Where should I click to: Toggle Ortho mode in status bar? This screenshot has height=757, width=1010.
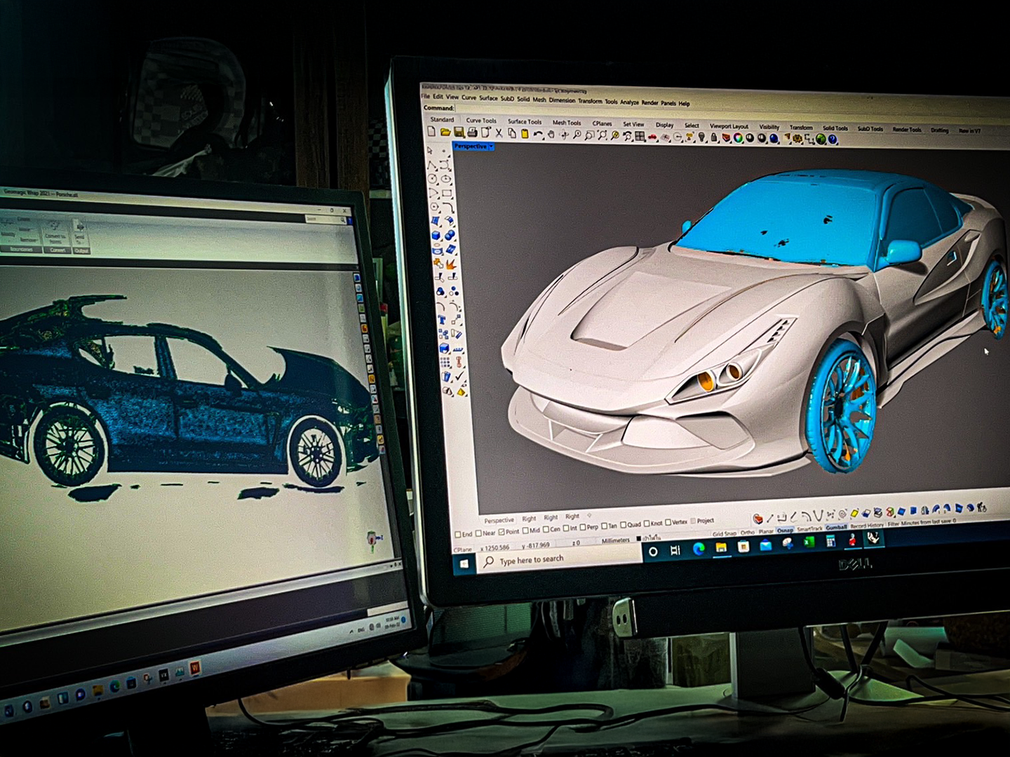(748, 532)
